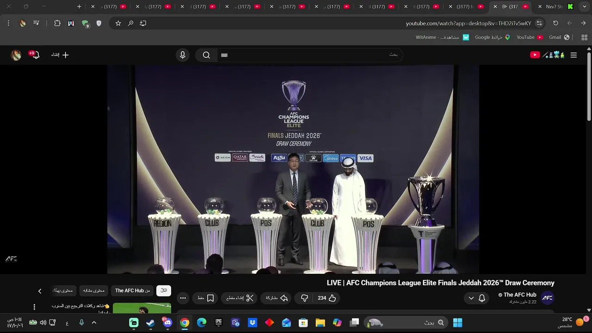Viewport: 592px width, 333px height.
Task: Open the weather widget showing 28°C
Action: click(x=572, y=322)
